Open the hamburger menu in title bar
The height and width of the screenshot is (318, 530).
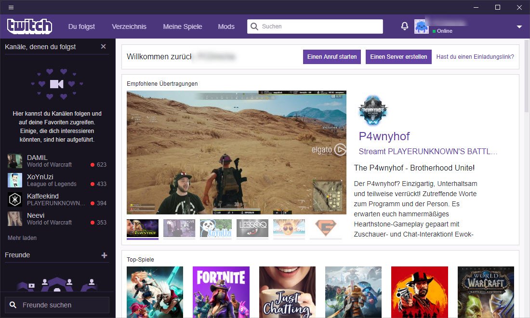[x=11, y=7]
